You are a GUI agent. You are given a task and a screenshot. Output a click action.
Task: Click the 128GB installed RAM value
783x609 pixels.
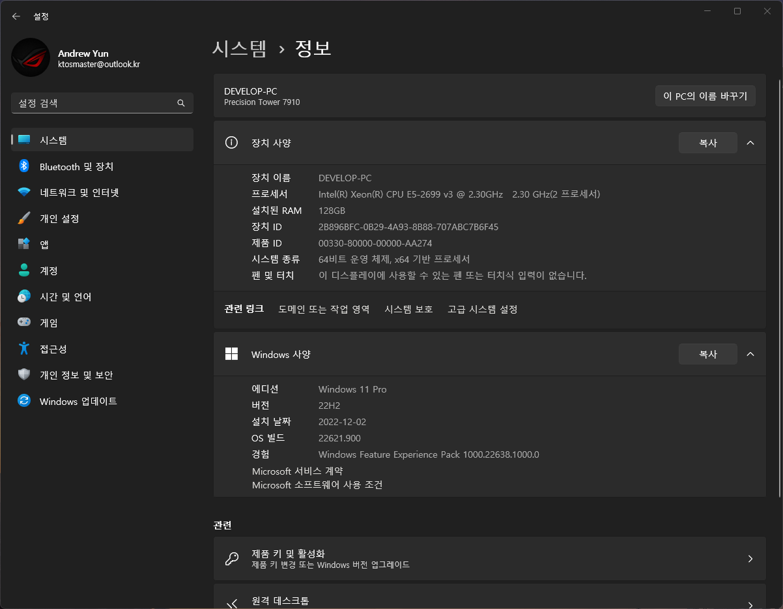click(x=332, y=211)
